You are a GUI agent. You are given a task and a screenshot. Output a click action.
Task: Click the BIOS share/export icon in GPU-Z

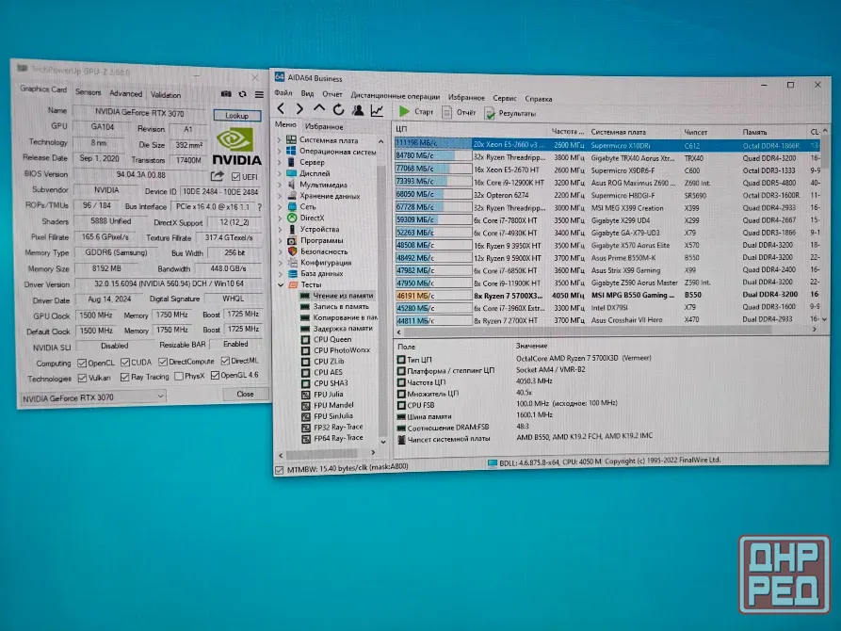coord(218,175)
